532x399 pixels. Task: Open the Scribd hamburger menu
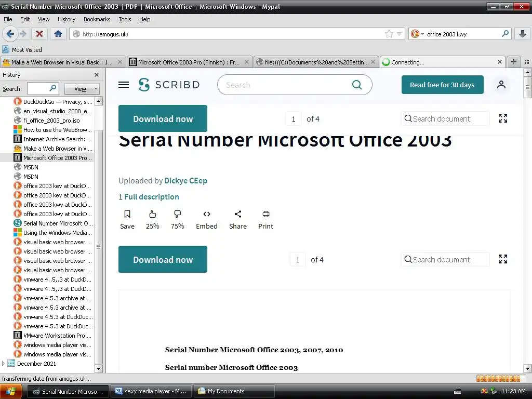point(124,85)
